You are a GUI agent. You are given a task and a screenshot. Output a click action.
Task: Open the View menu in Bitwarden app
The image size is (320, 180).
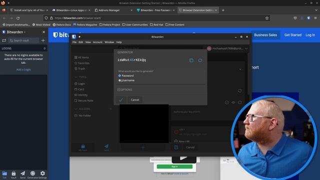click(x=88, y=42)
